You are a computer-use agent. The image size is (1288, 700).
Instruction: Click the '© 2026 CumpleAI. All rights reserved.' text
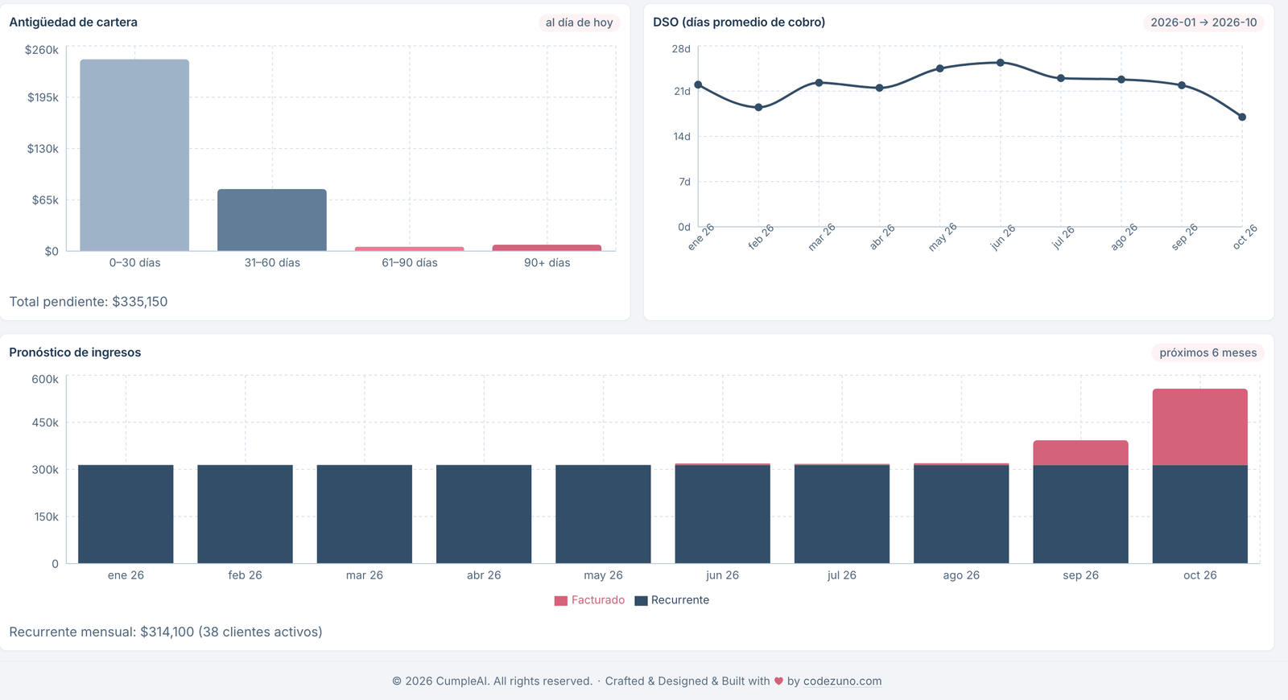click(x=492, y=681)
